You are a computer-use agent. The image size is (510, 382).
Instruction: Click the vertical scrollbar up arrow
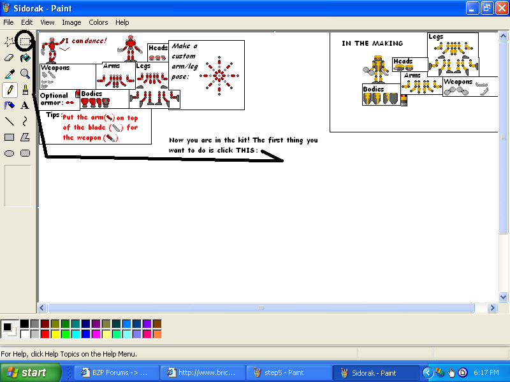coord(503,36)
